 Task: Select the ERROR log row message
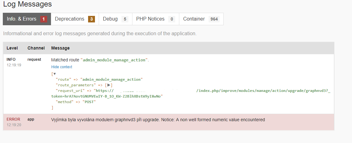(158, 120)
